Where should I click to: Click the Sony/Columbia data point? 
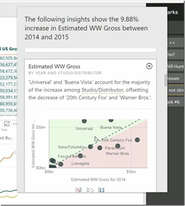[91, 147]
